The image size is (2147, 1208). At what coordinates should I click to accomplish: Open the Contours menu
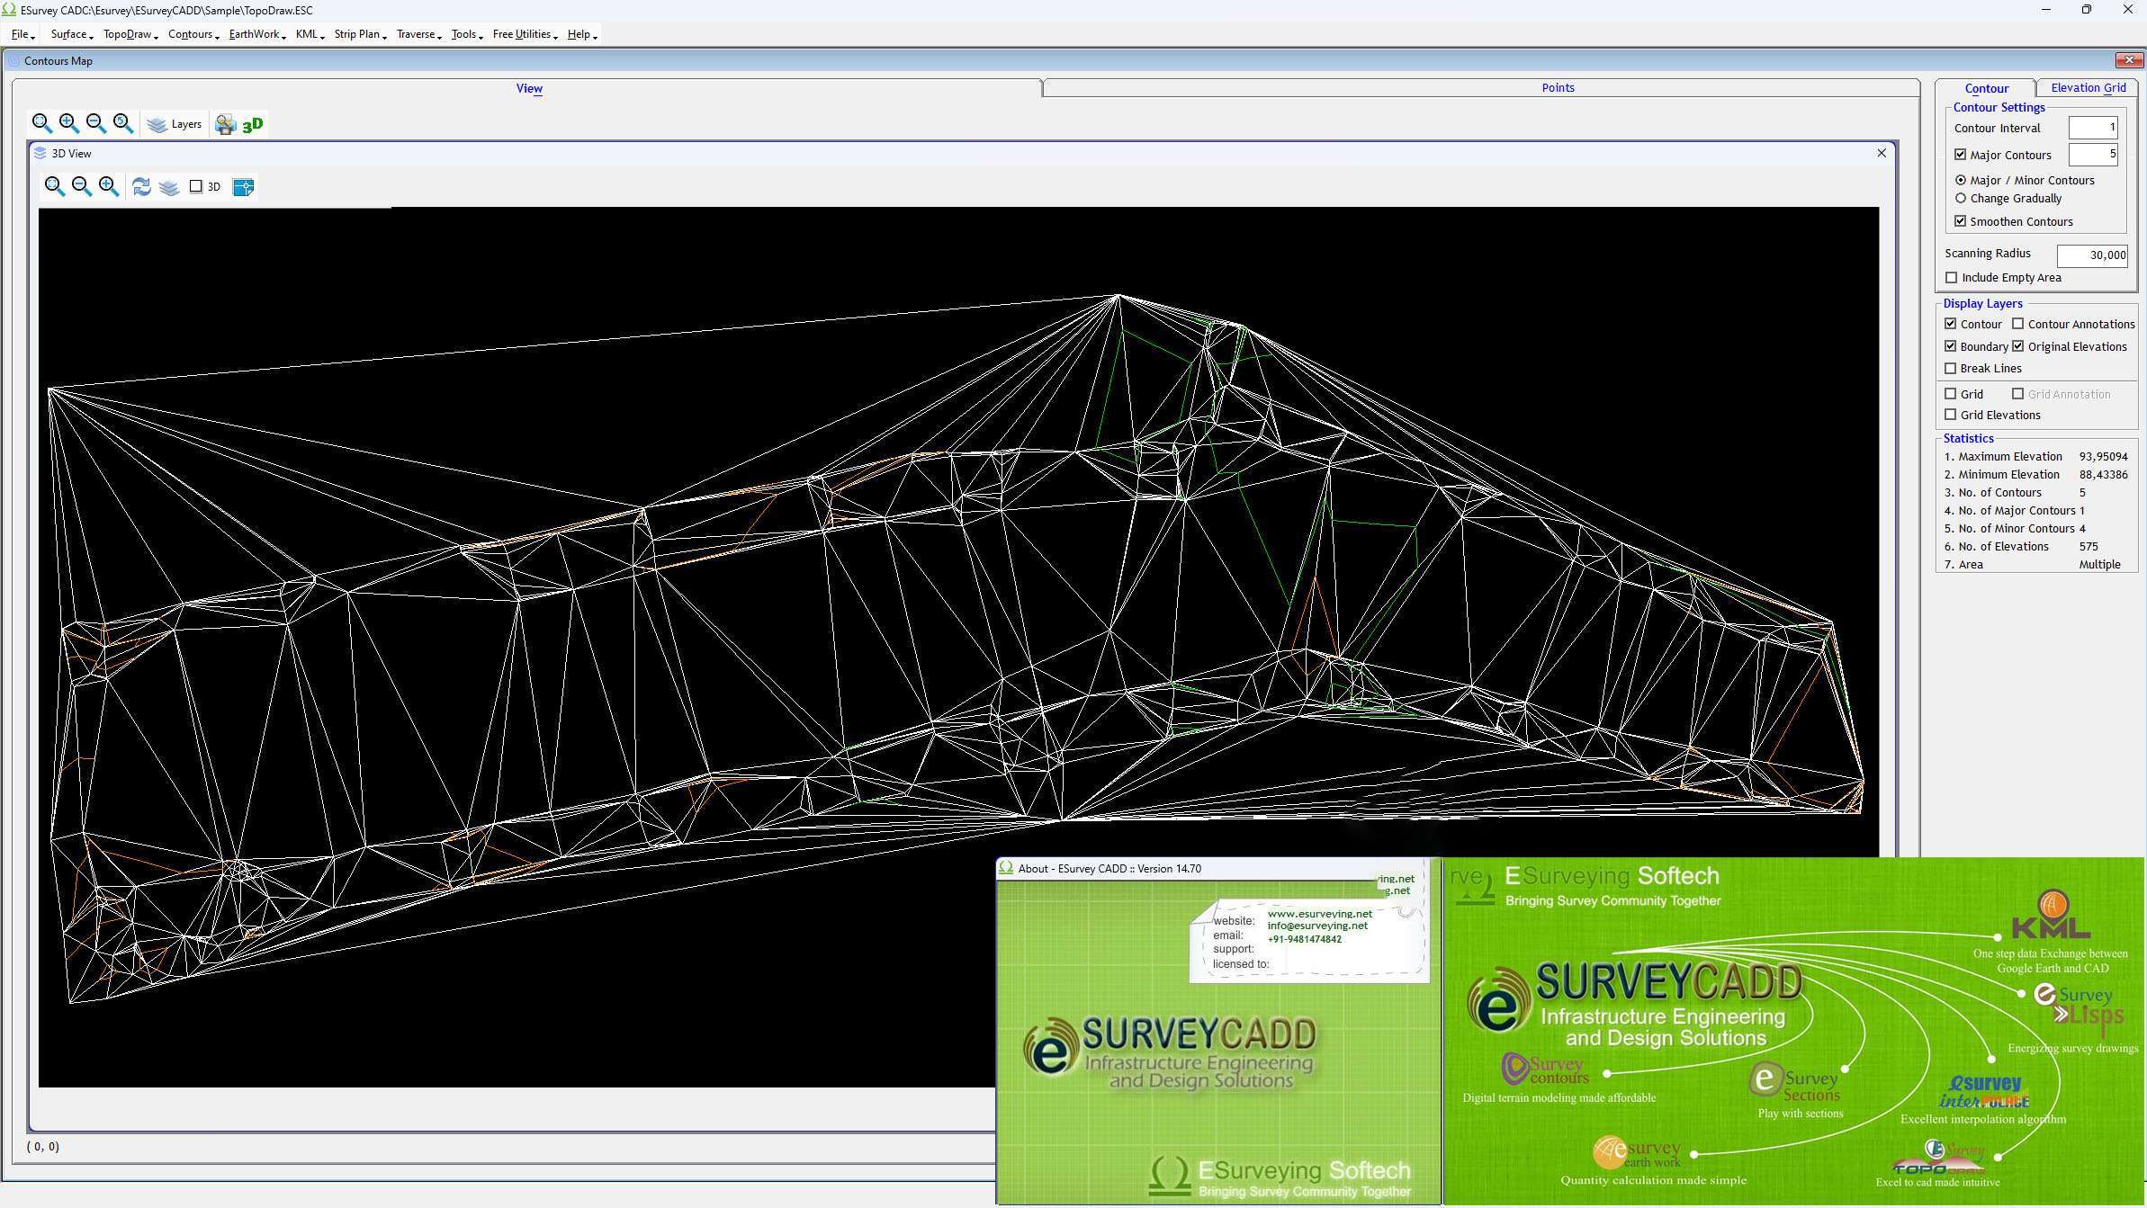click(190, 34)
